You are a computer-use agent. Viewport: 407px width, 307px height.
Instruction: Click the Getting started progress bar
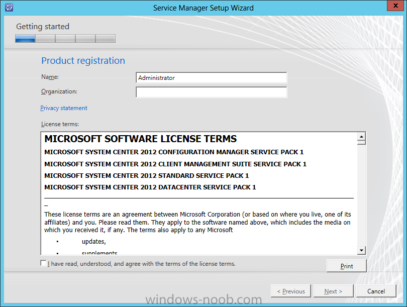pyautogui.click(x=65, y=38)
